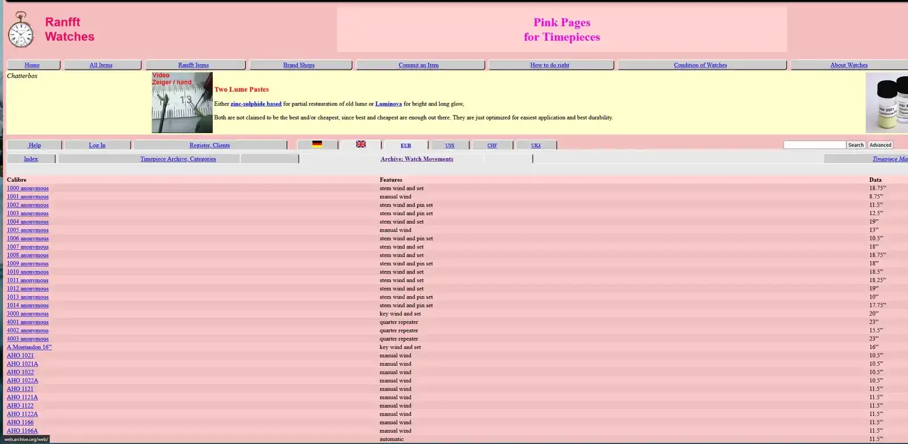Open calibre 1011 anonymous

(28, 280)
